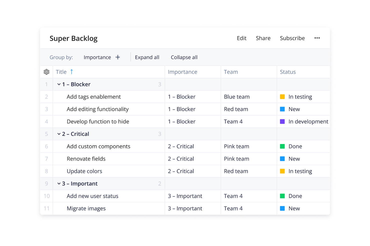Click the Add tags enablement title
This screenshot has height=246, width=370.
click(x=94, y=97)
